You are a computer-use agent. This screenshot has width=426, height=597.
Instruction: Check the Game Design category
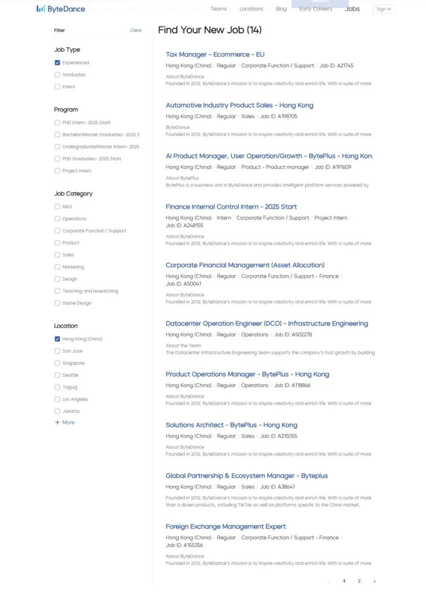(x=57, y=303)
